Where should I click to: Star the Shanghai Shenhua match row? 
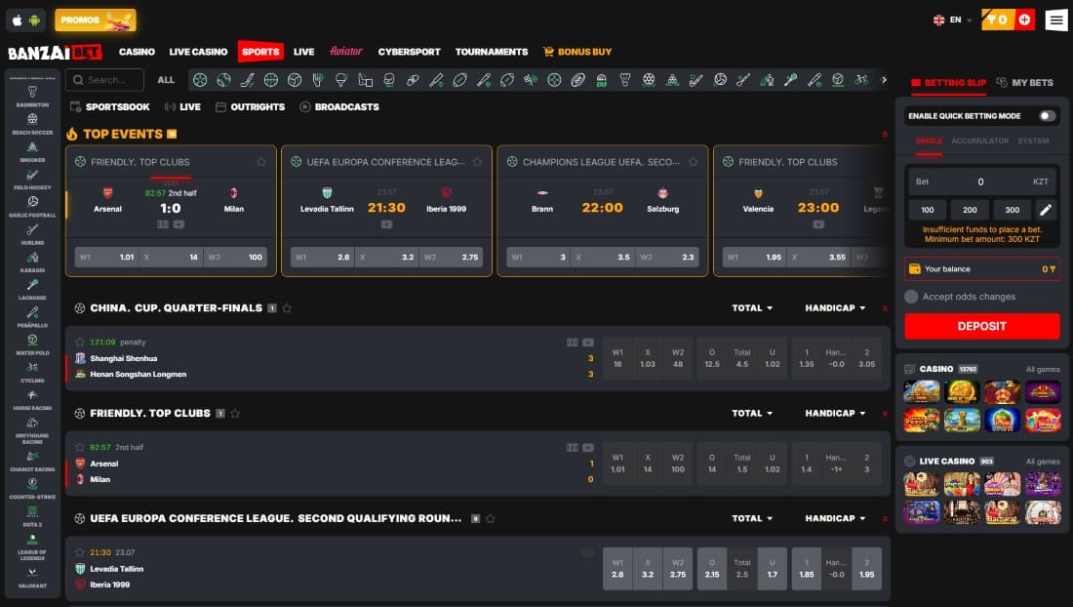(79, 342)
